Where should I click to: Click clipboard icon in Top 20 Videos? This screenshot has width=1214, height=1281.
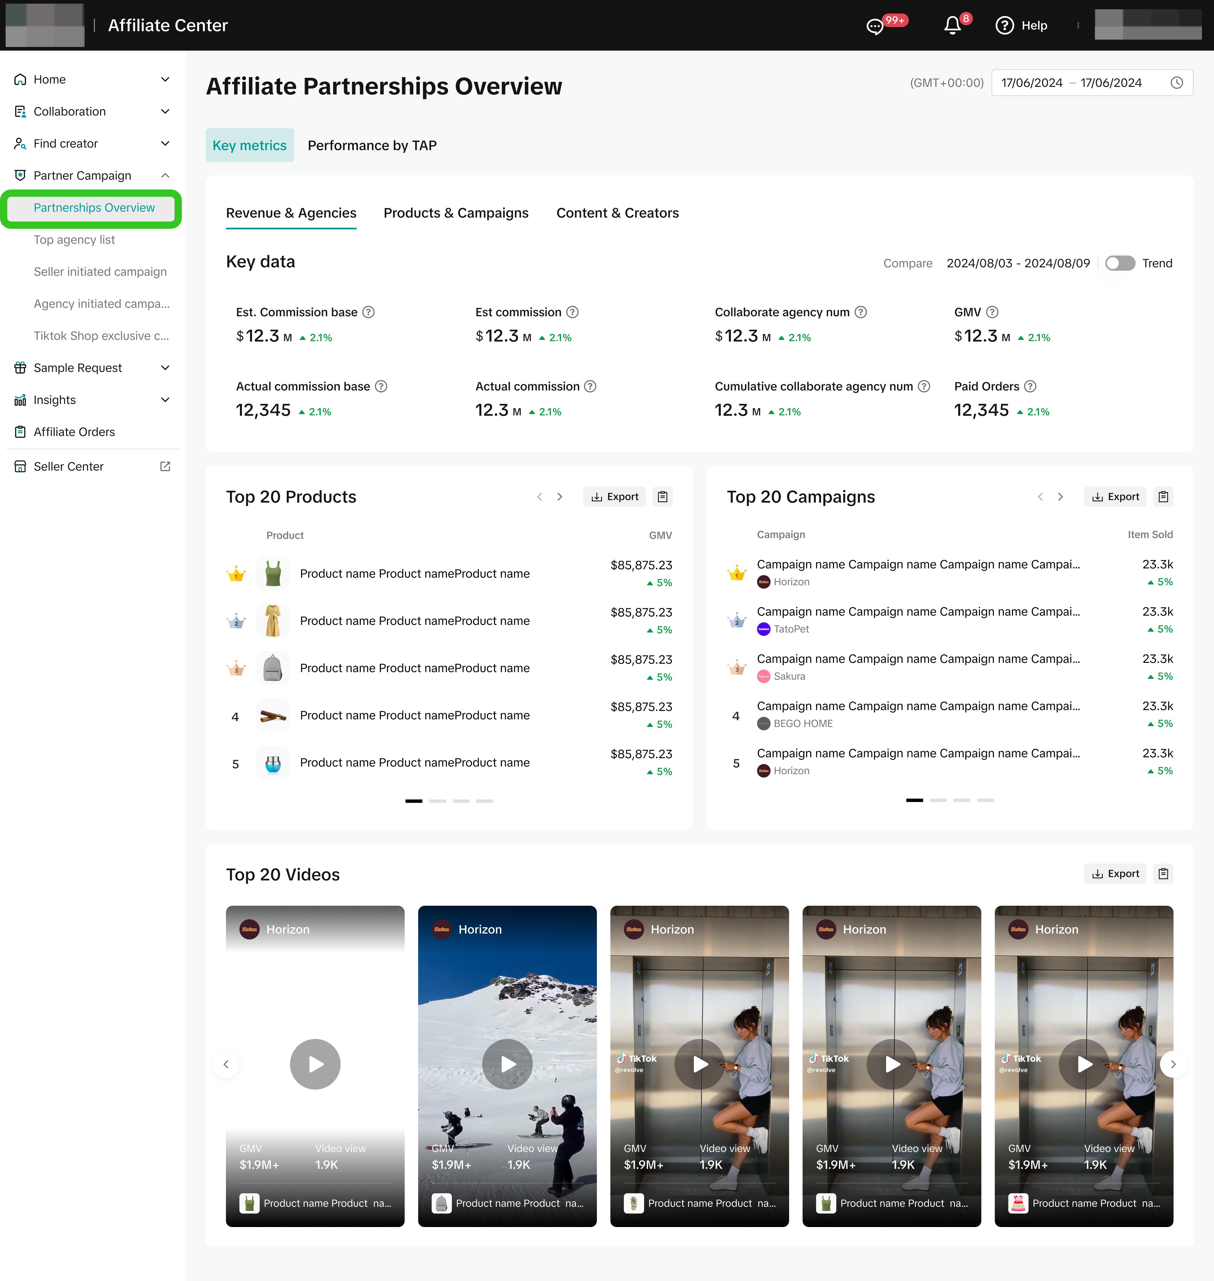[1163, 874]
